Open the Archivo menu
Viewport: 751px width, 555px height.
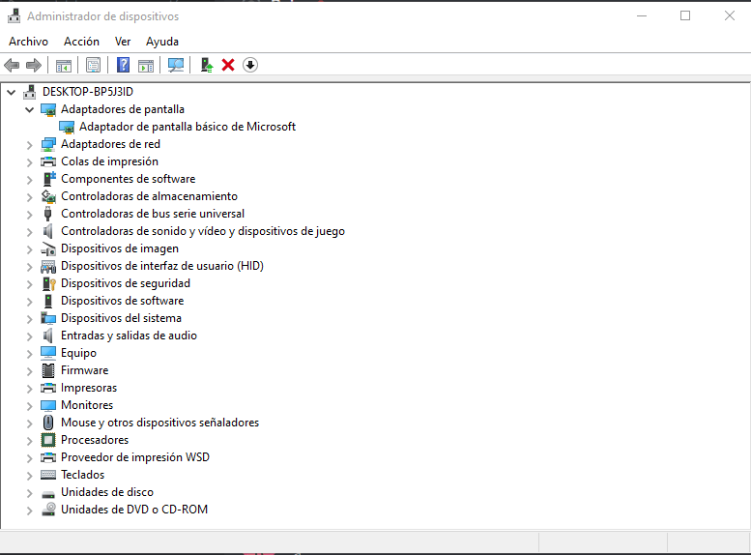28,42
